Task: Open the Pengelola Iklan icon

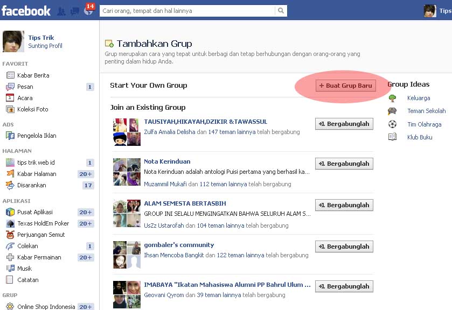Action: (10, 136)
